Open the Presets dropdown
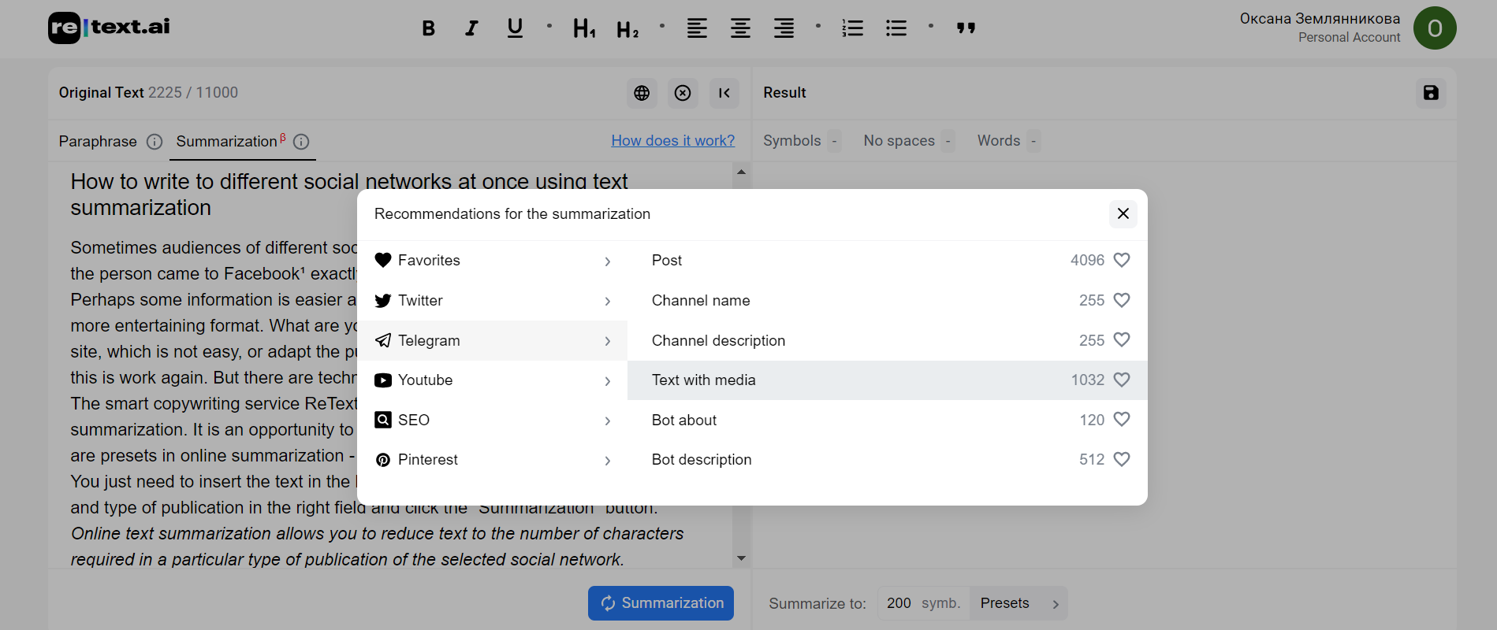Screen dimensions: 1497x630 click(1018, 603)
